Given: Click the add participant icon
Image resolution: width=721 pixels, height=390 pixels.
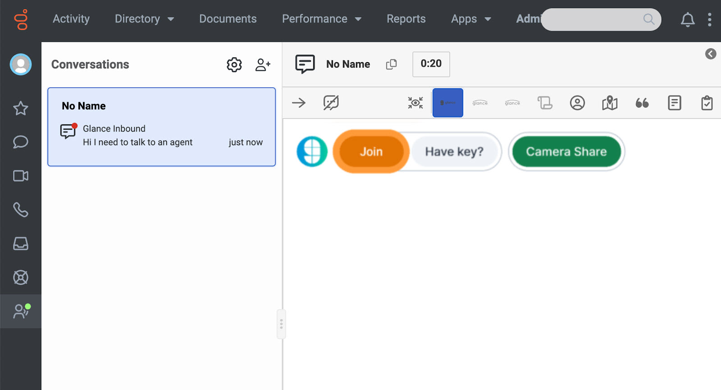Looking at the screenshot, I should click(263, 65).
